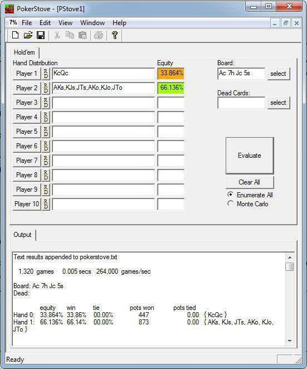307x369 pixels.
Task: Switch to the Hold'em tab
Action: [24, 52]
